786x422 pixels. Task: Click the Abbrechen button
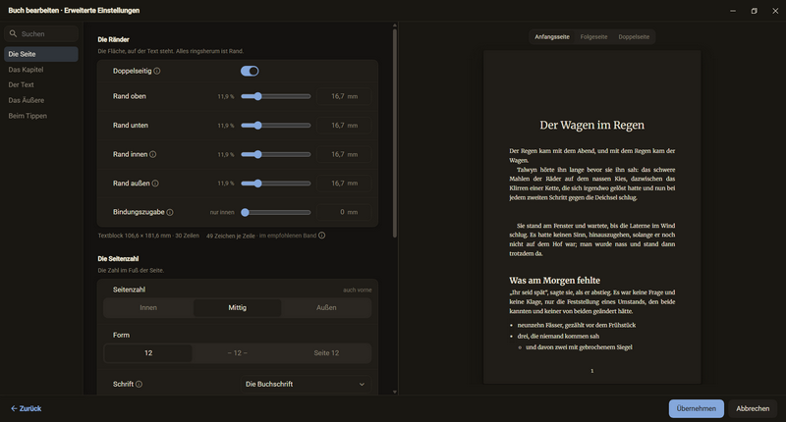coord(753,408)
